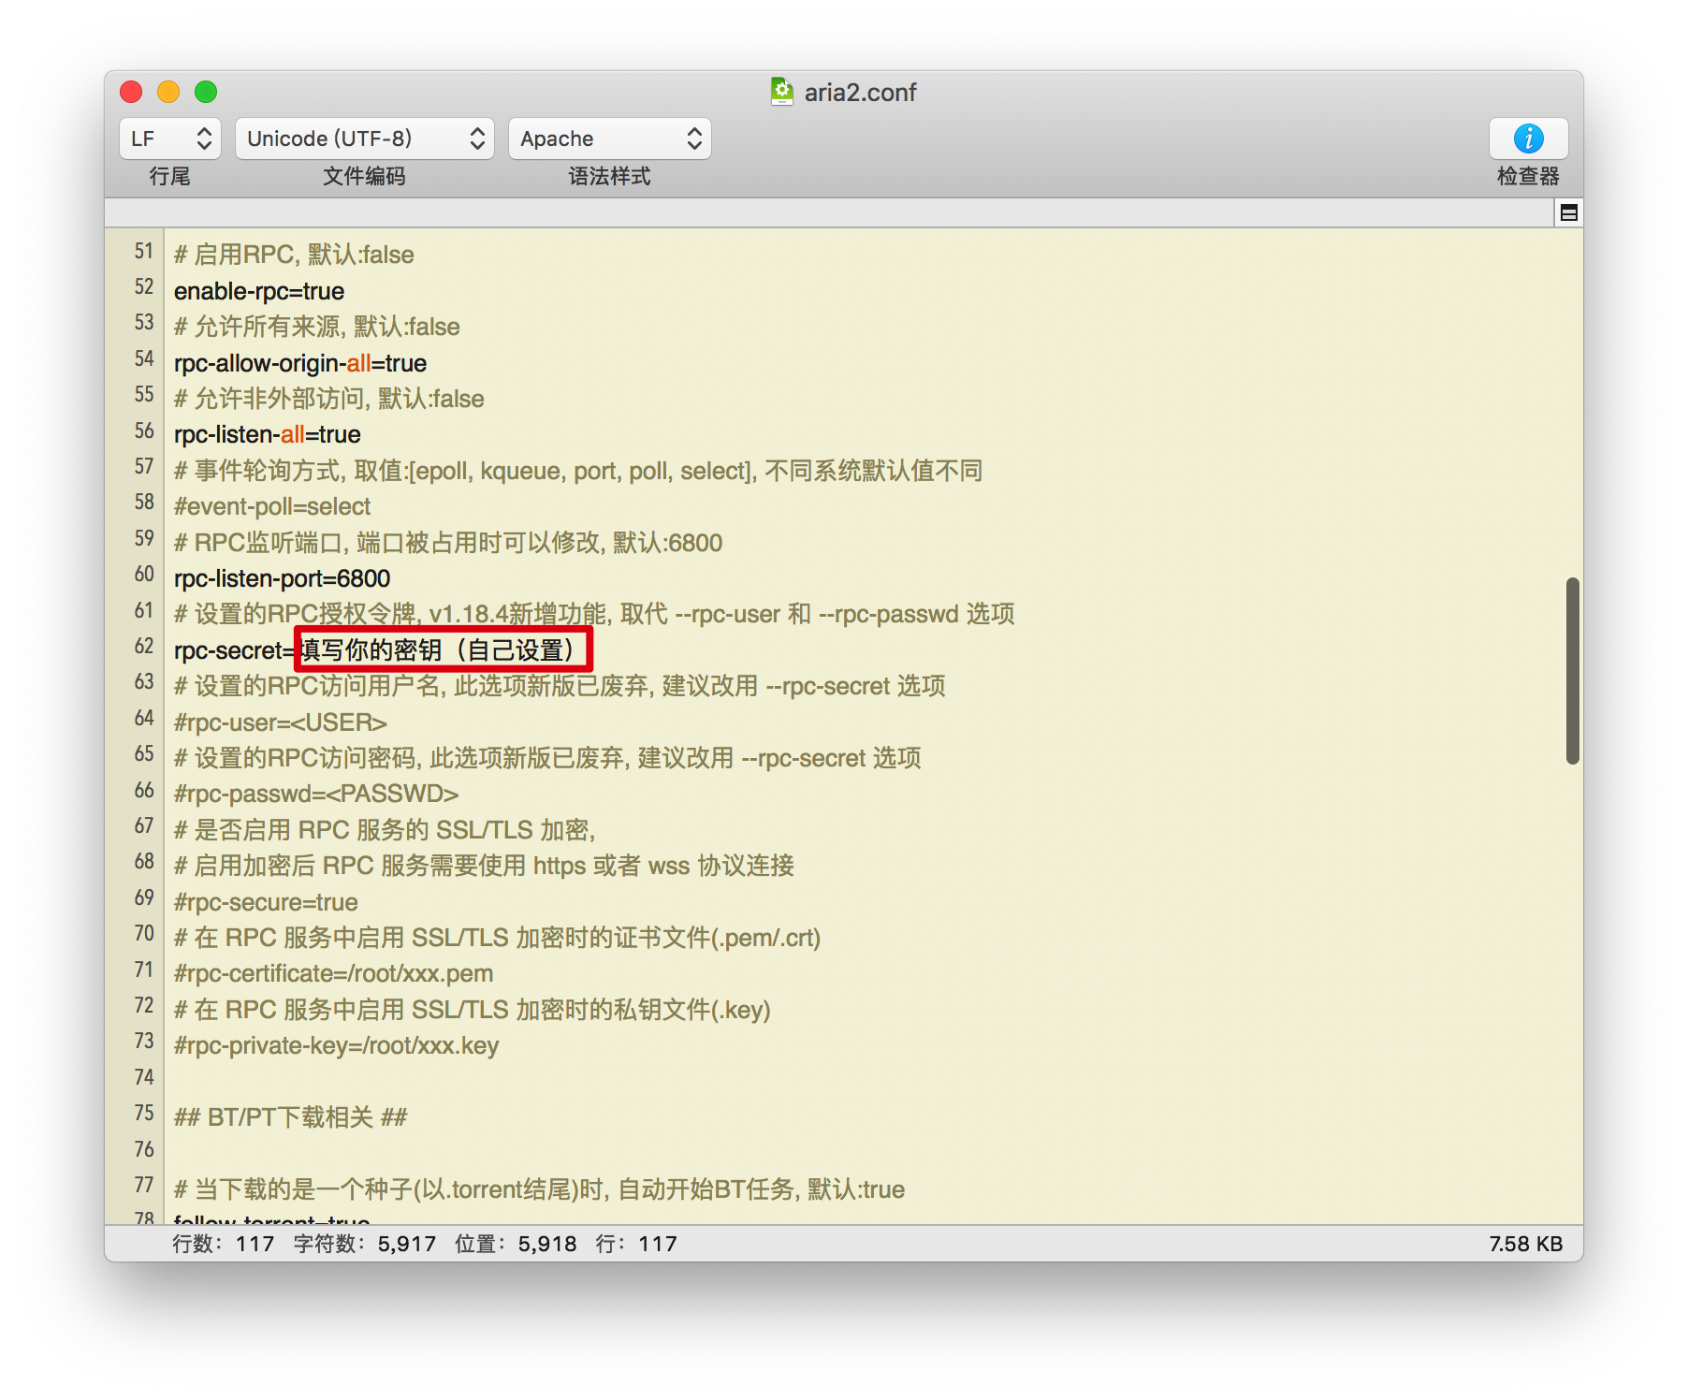Click the comment on line 68 about https wss
Viewport: 1688px width, 1400px height.
click(484, 866)
